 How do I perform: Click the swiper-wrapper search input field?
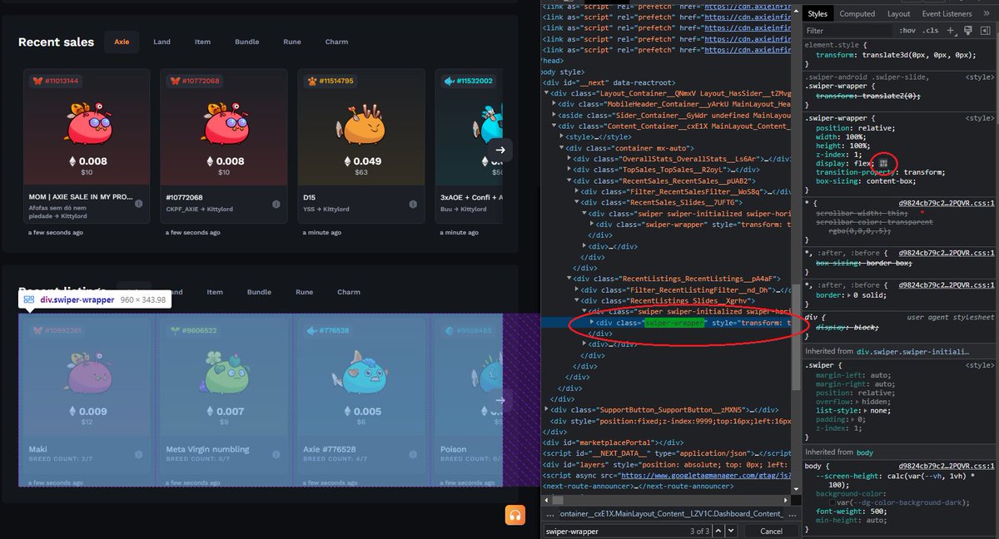coord(614,531)
